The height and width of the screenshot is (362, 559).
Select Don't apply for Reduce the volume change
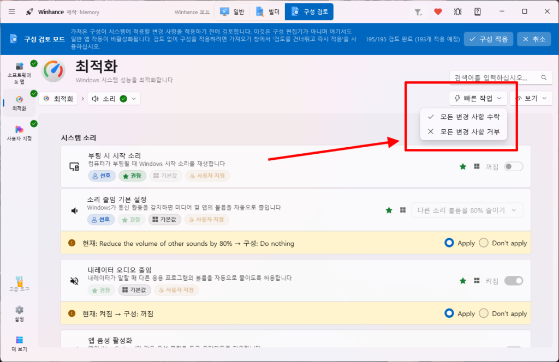click(484, 243)
